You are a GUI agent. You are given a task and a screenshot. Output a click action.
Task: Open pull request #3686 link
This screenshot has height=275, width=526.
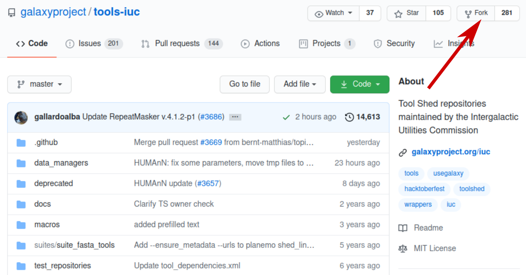tap(211, 117)
